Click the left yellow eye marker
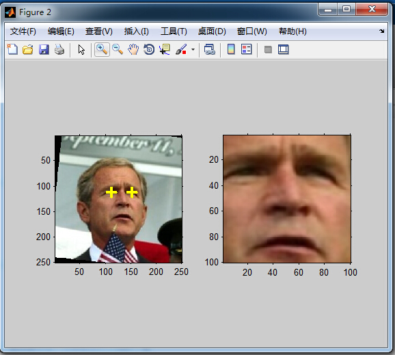The width and height of the screenshot is (395, 355). coord(111,193)
